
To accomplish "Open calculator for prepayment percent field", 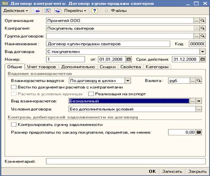I will (199, 133).
